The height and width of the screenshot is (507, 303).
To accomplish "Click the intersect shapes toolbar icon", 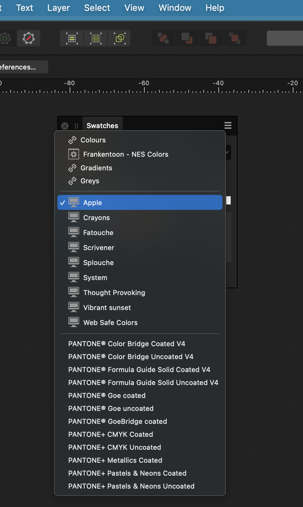I will coord(211,38).
